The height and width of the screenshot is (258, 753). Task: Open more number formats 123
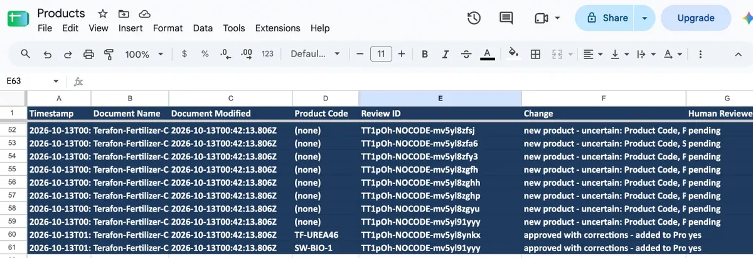267,54
